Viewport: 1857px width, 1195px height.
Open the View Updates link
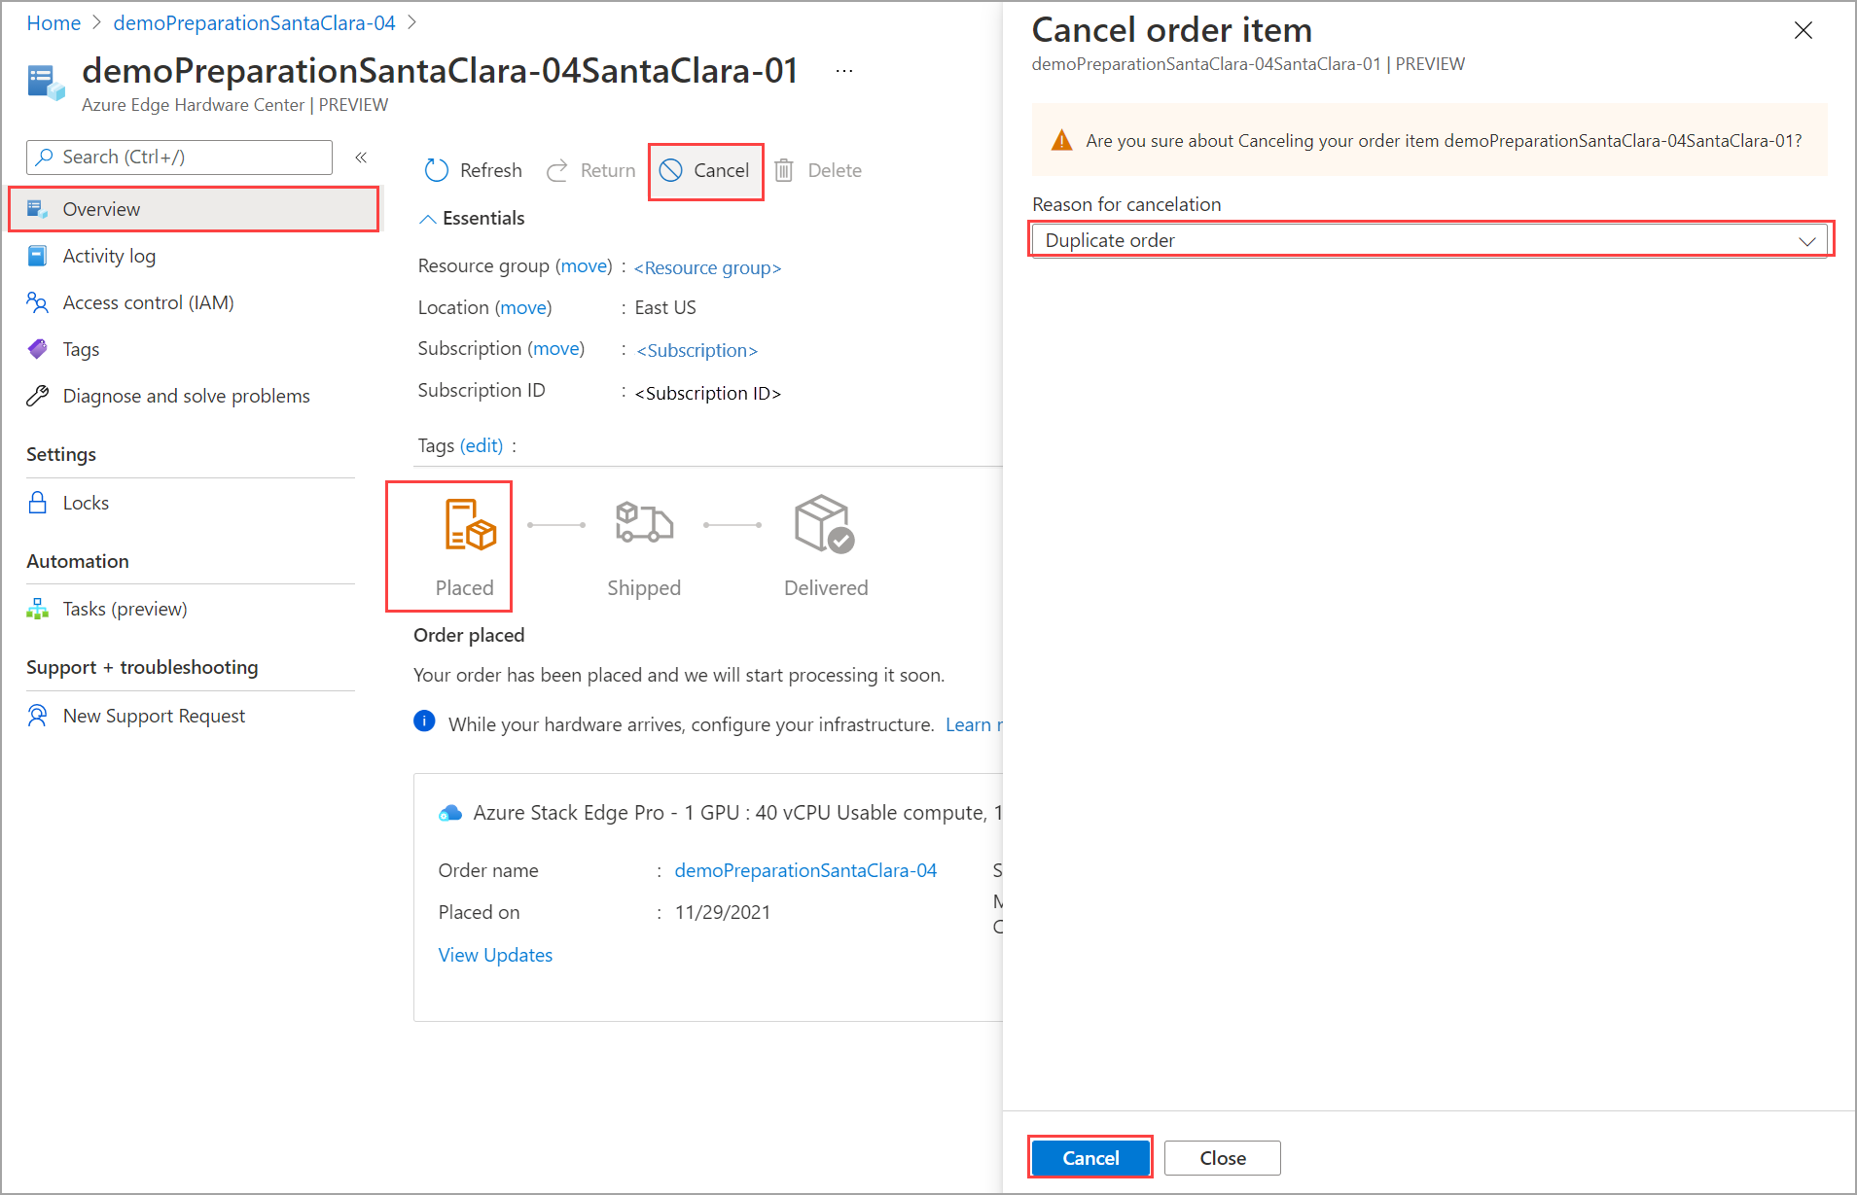coord(495,955)
